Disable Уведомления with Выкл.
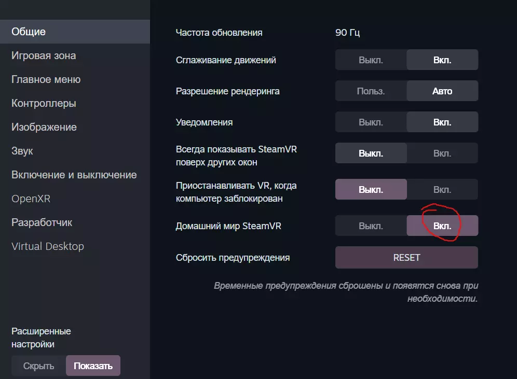The width and height of the screenshot is (517, 379). point(371,122)
